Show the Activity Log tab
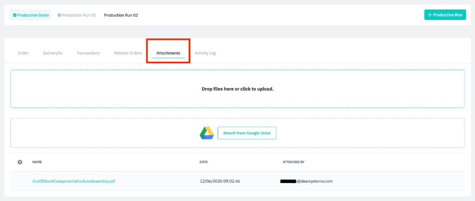The image size is (475, 201). point(205,53)
